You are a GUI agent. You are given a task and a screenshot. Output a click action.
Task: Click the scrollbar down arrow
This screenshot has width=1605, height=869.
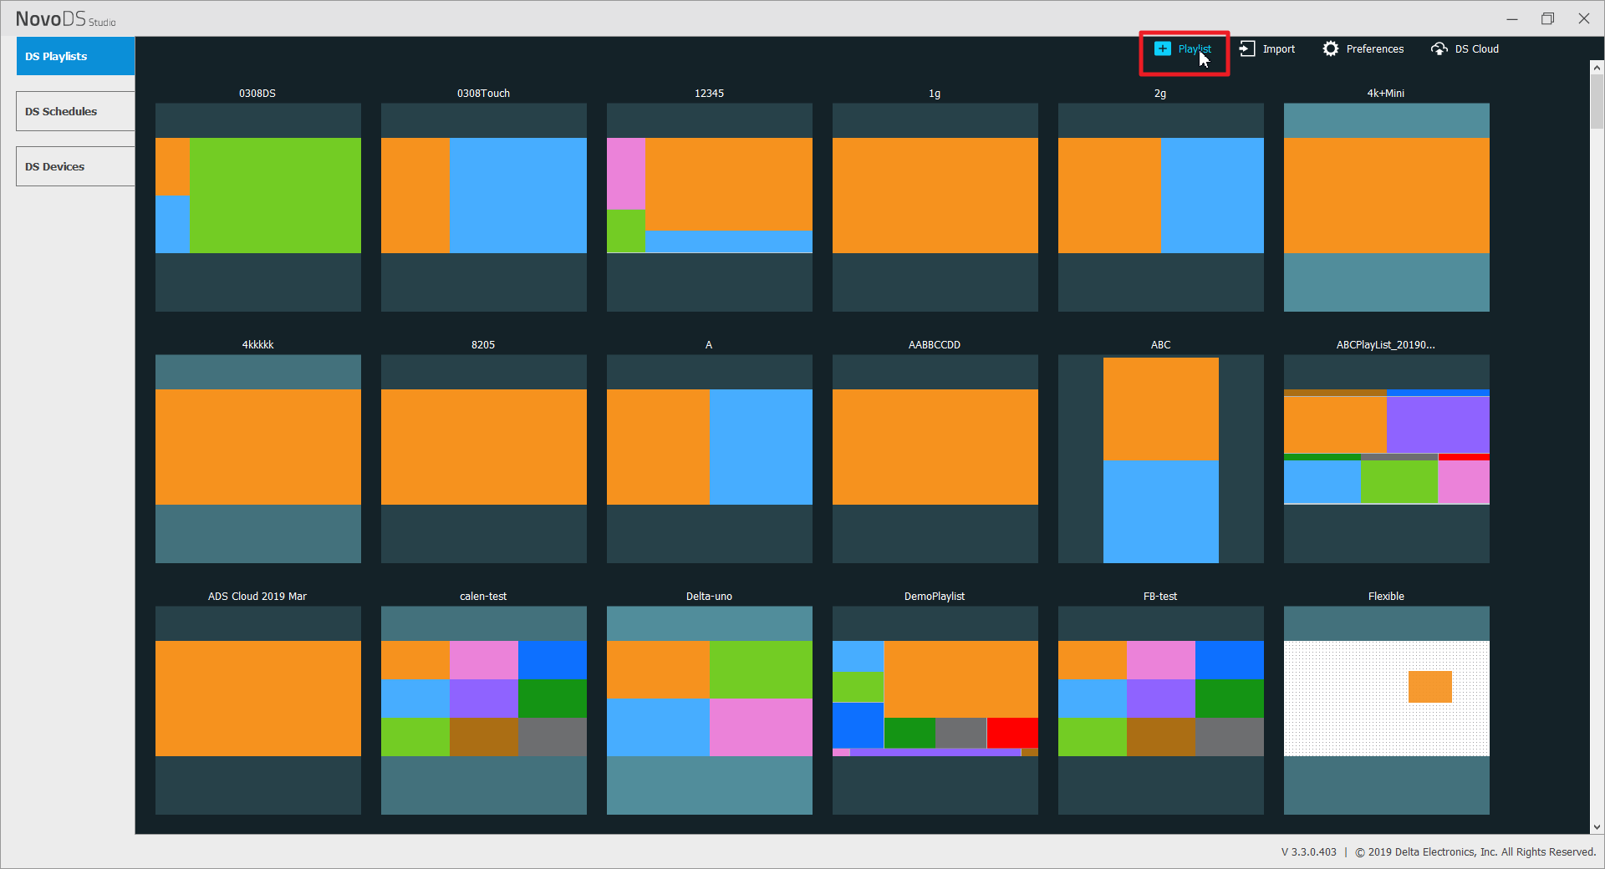(1597, 826)
